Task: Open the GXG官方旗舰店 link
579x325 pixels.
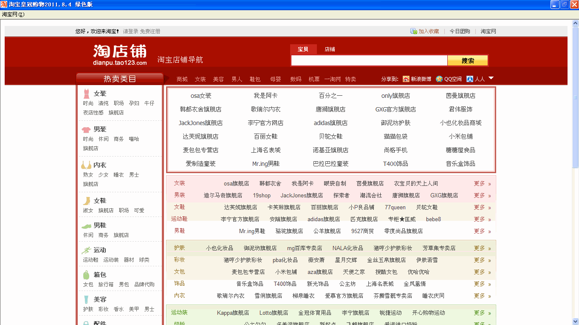Action: click(395, 109)
